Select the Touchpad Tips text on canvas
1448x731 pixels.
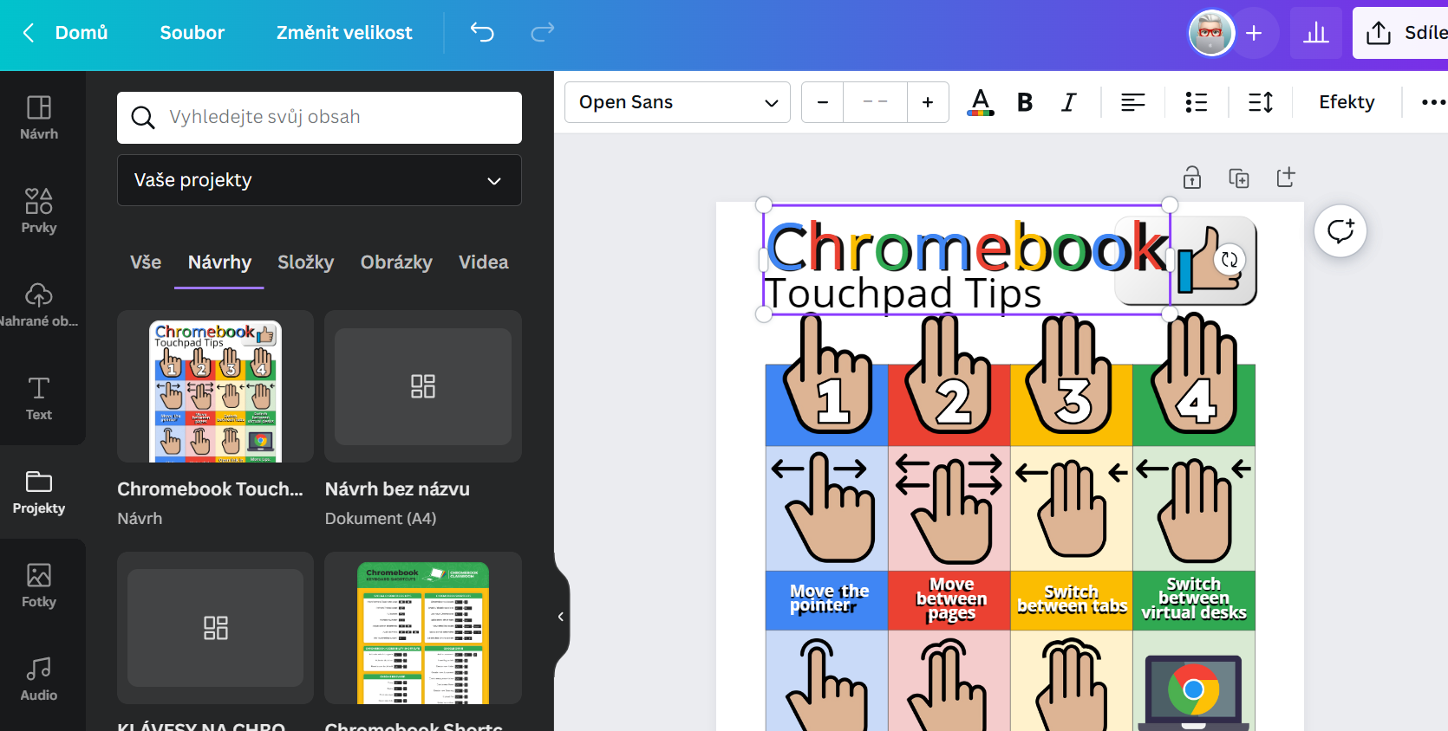902,294
